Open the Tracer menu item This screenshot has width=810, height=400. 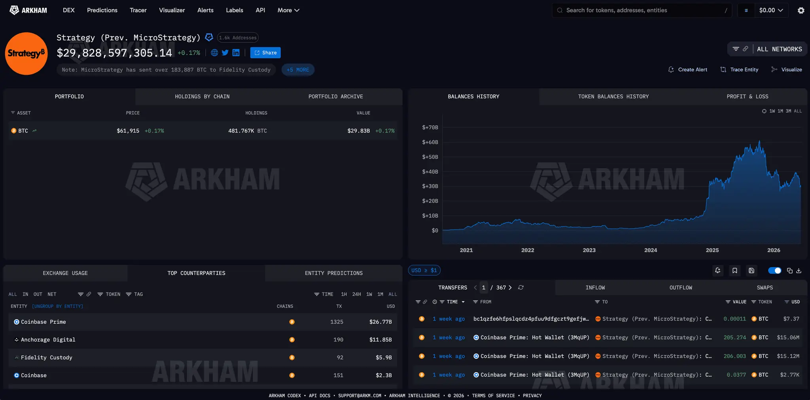pos(138,10)
